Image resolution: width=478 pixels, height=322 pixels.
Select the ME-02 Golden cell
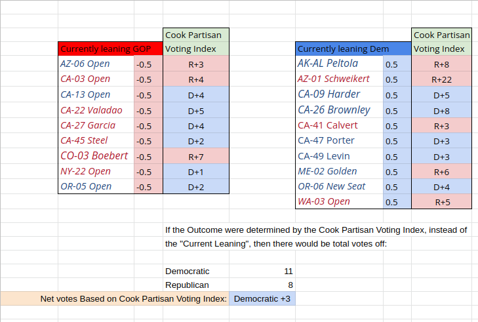click(339, 171)
